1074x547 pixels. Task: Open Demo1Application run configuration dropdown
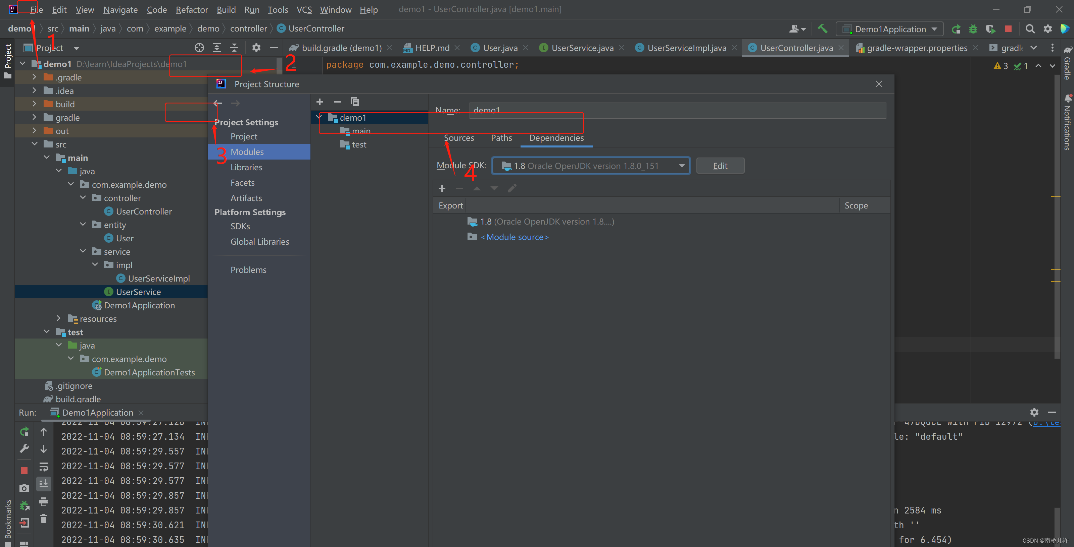(x=890, y=29)
